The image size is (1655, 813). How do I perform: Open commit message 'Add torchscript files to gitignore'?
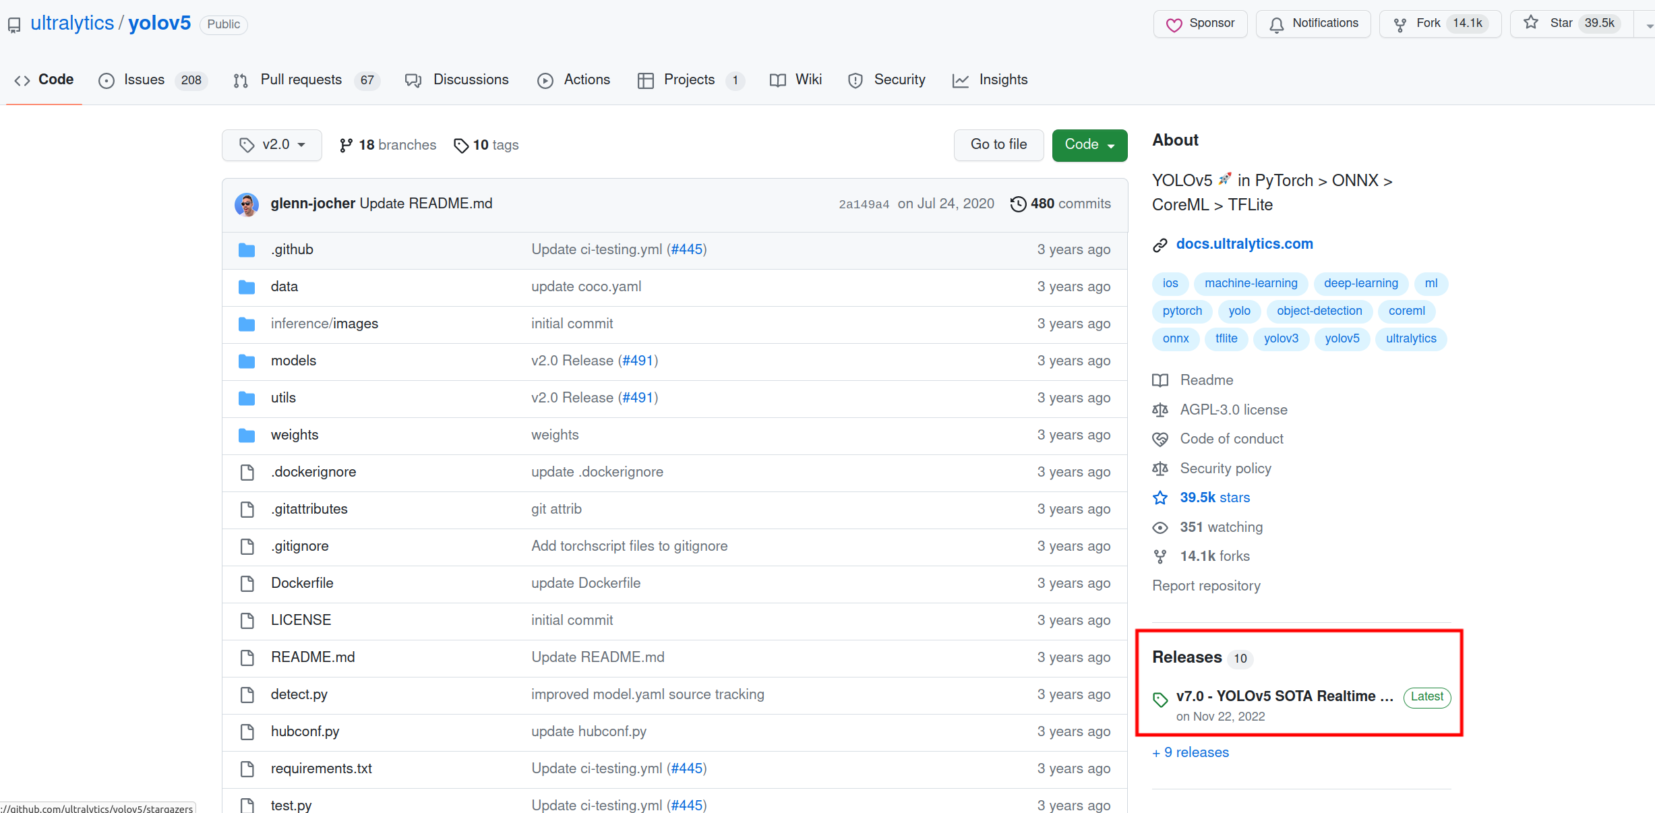coord(629,547)
